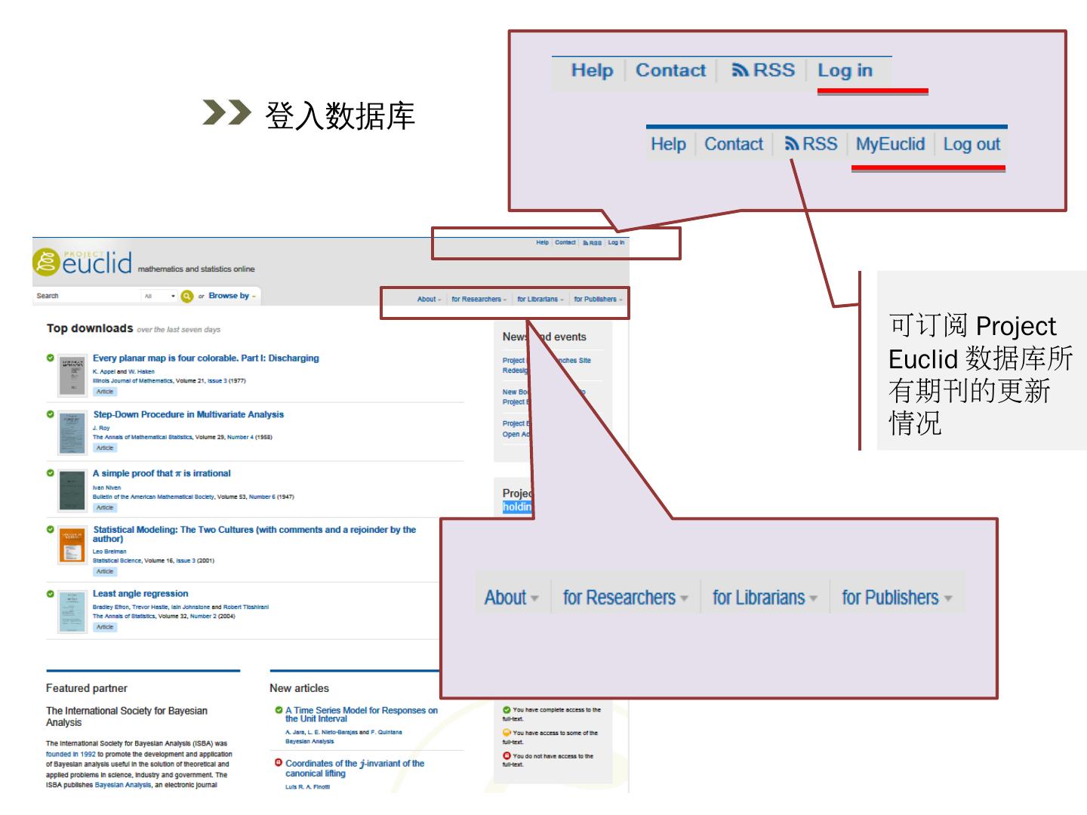Open the All search scope dropdown
Image resolution: width=1087 pixels, height=815 pixels.
pyautogui.click(x=159, y=296)
